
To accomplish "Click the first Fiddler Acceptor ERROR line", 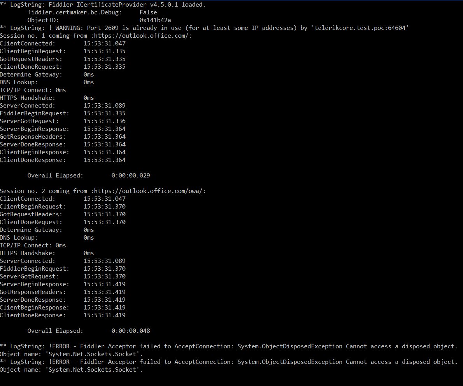I will click(229, 346).
